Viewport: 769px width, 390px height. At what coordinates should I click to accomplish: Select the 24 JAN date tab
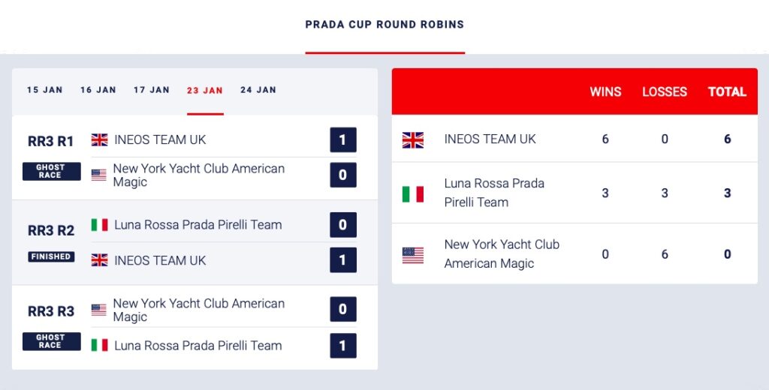(258, 90)
